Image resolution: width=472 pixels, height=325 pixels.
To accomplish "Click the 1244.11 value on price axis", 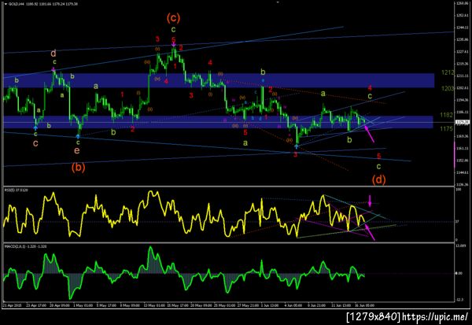I will tap(462, 28).
